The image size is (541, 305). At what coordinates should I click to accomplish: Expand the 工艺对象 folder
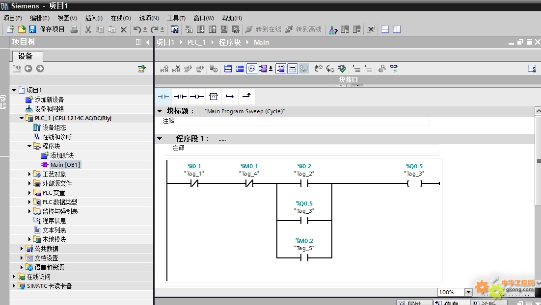29,174
